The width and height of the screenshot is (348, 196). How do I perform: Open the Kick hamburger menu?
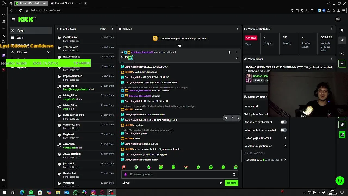click(13, 19)
